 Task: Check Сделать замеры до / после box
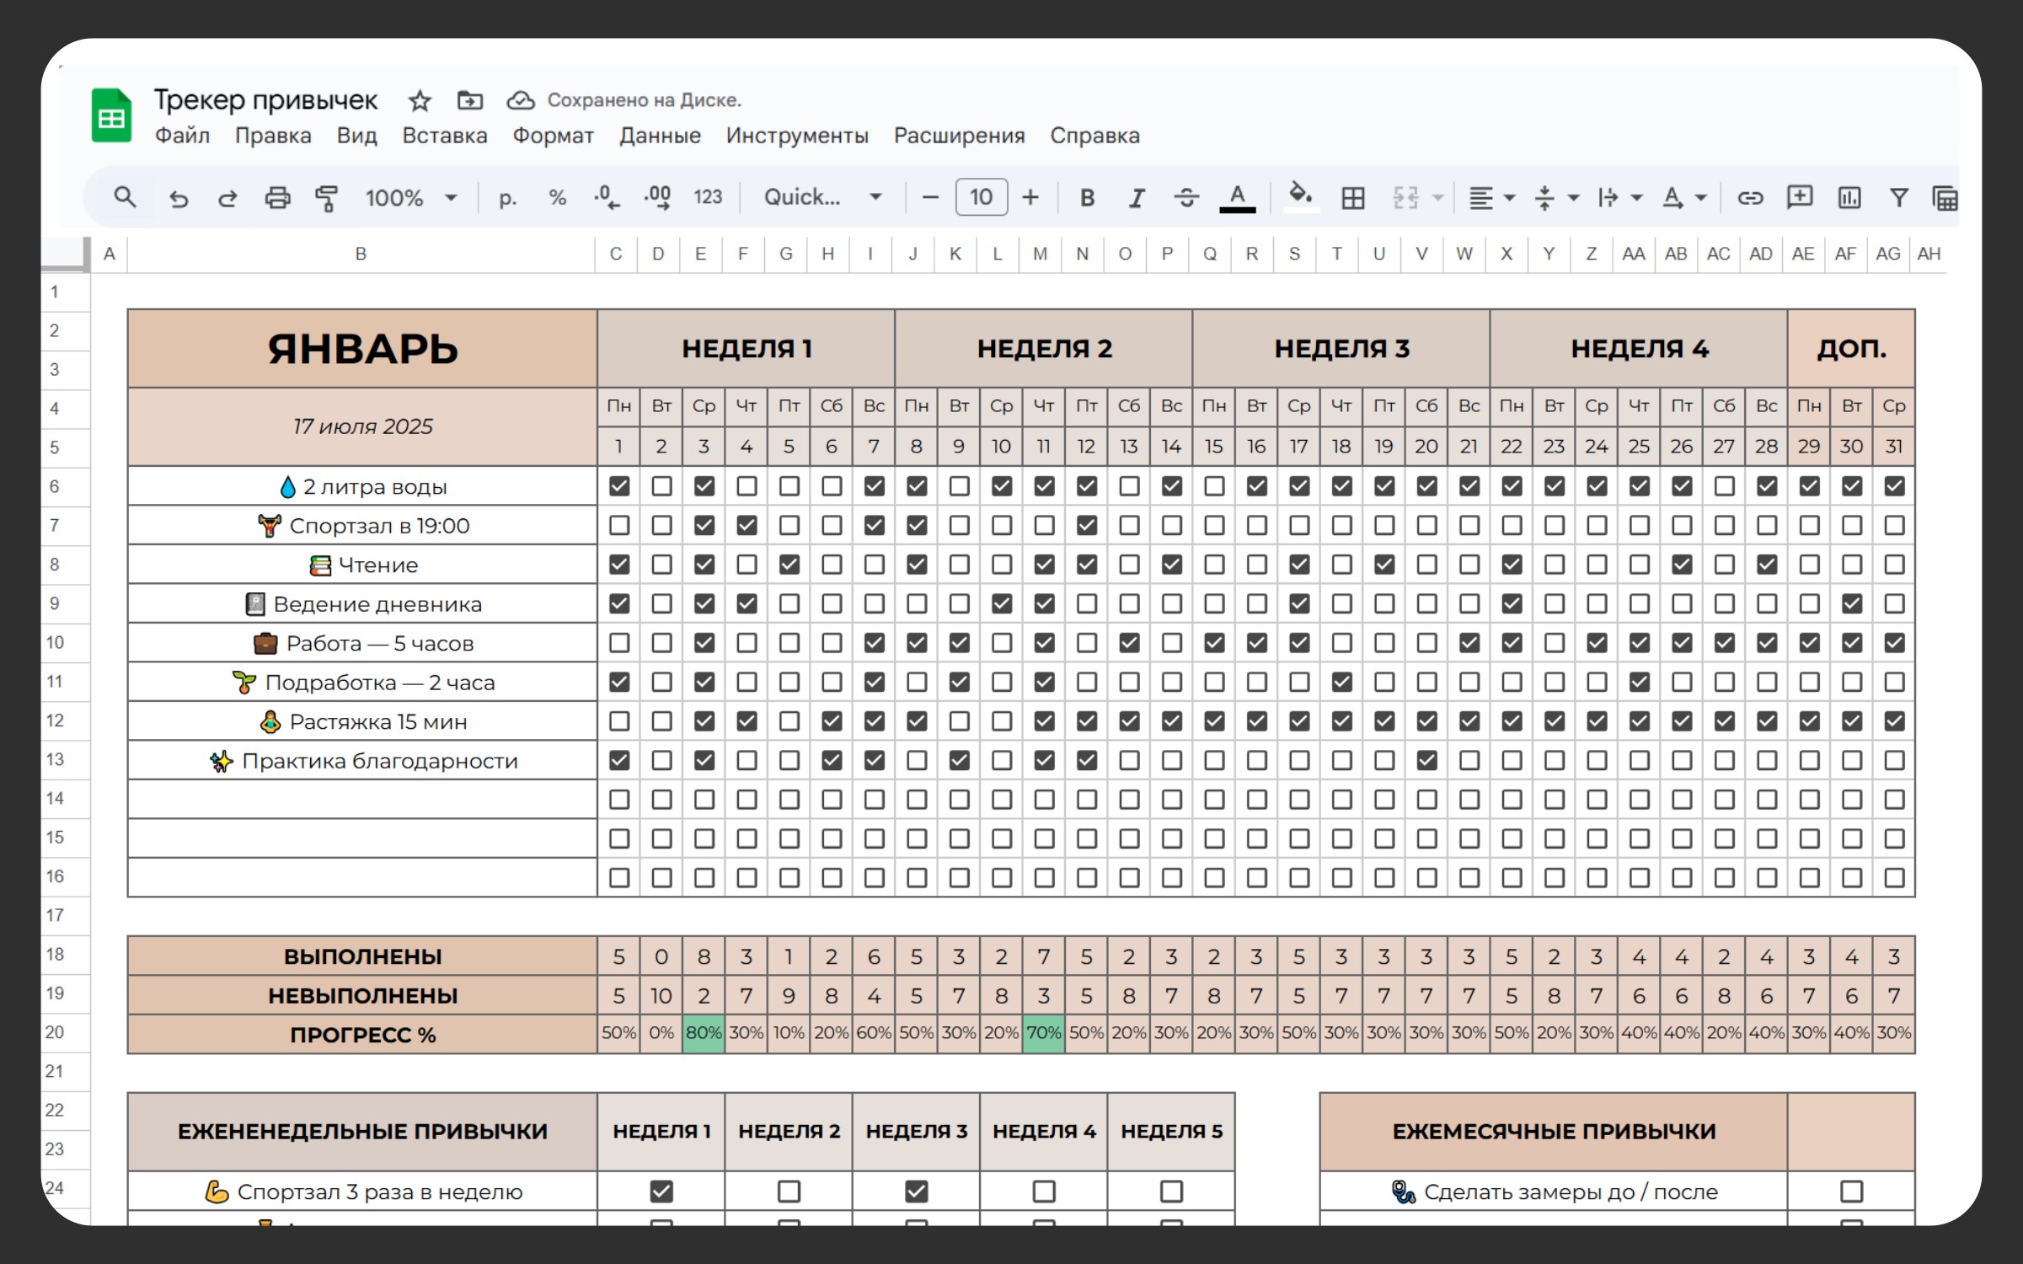(1851, 1192)
